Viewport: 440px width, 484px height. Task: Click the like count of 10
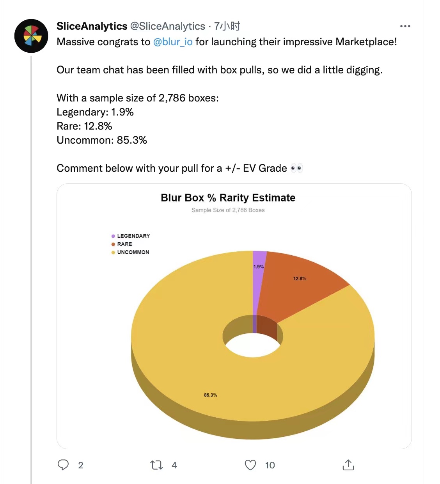270,465
